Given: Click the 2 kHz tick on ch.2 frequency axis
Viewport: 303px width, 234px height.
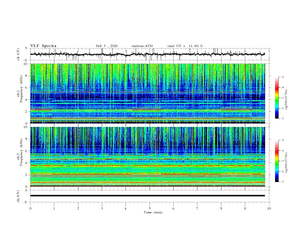Looking at the screenshot, I should pos(27,175).
